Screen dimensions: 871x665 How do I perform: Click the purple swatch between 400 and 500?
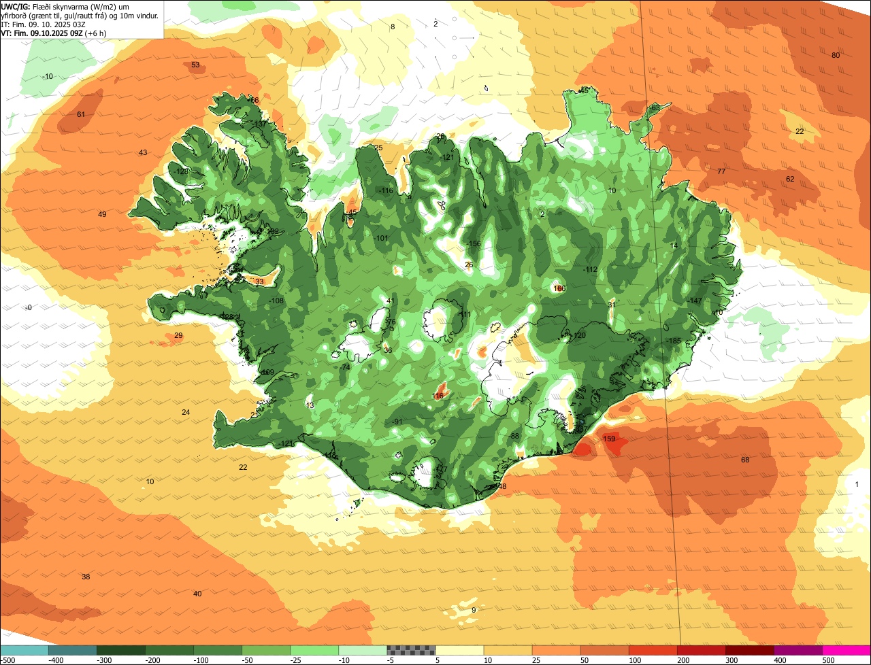tap(798, 650)
